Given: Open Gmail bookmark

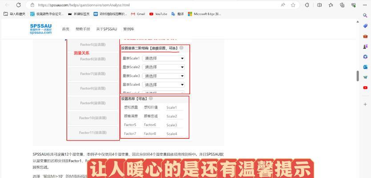Looking at the screenshot, I should pos(138,14).
